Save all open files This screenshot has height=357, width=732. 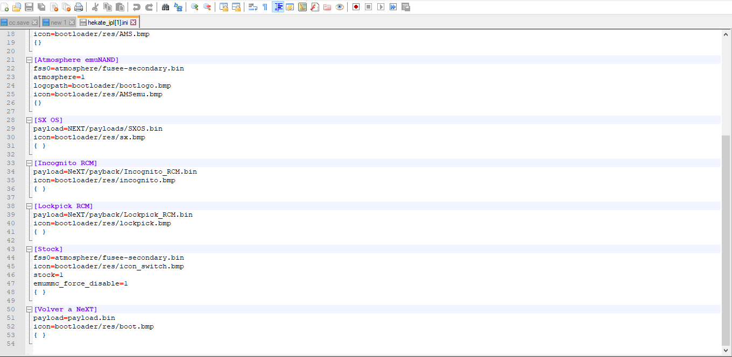pos(41,7)
